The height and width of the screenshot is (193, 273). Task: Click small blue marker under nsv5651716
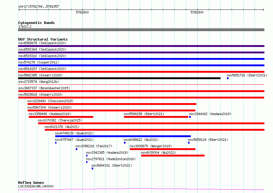click(228, 78)
